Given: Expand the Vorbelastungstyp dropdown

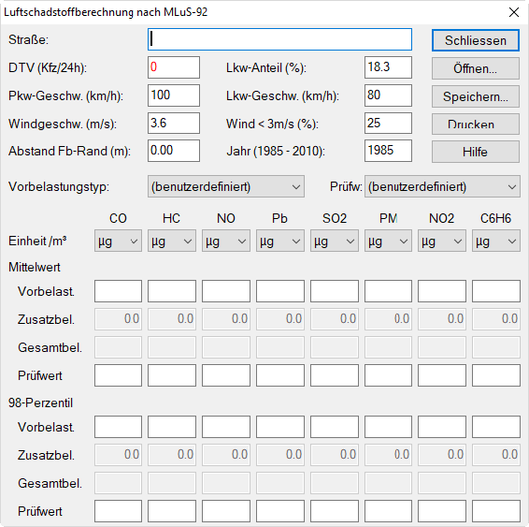Looking at the screenshot, I should coord(226,186).
